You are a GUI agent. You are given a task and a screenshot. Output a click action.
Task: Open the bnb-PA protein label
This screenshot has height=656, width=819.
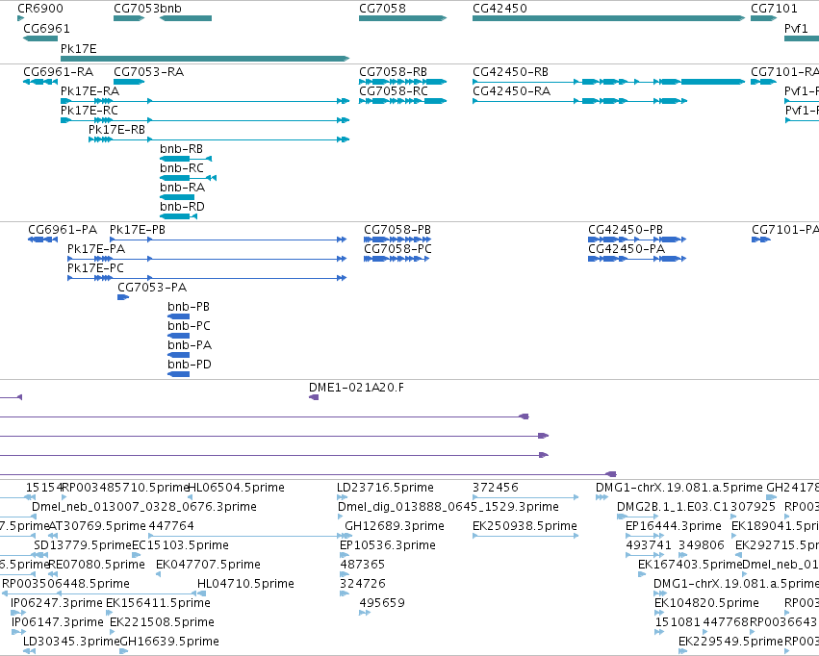tap(190, 345)
